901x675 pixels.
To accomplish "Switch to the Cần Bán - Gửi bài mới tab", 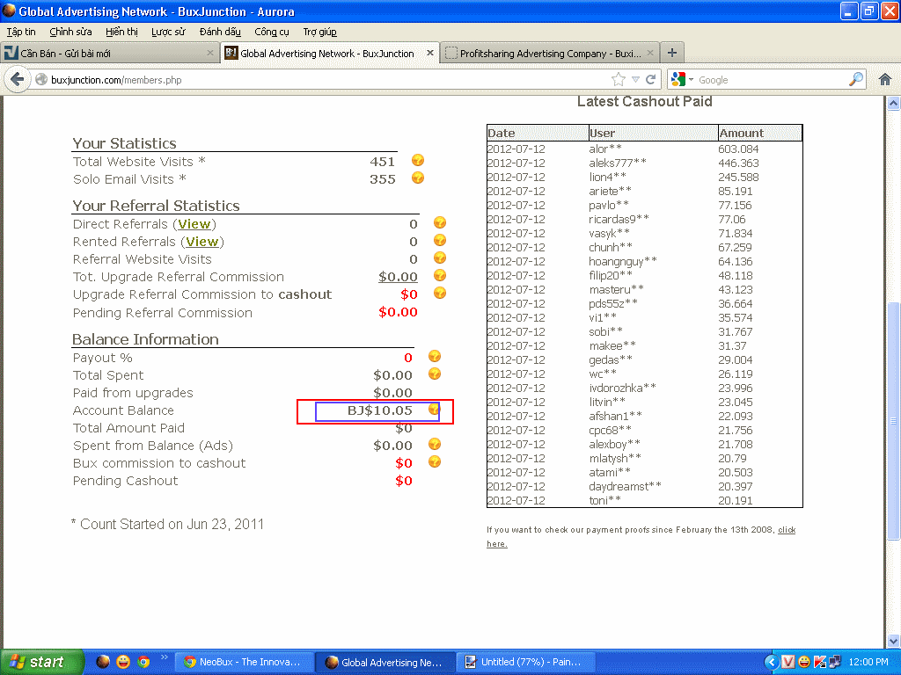I will point(109,53).
